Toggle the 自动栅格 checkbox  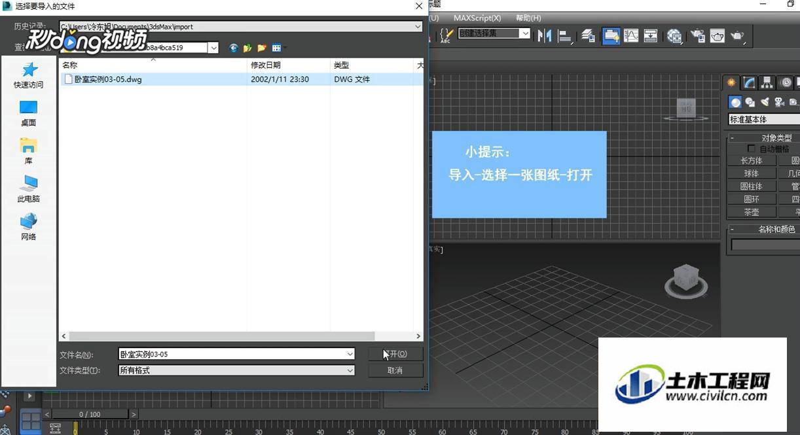click(751, 149)
